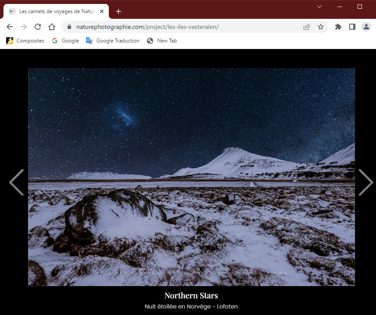Viewport: 376px width, 315px height.
Task: Share this page using the share icon
Action: point(307,27)
